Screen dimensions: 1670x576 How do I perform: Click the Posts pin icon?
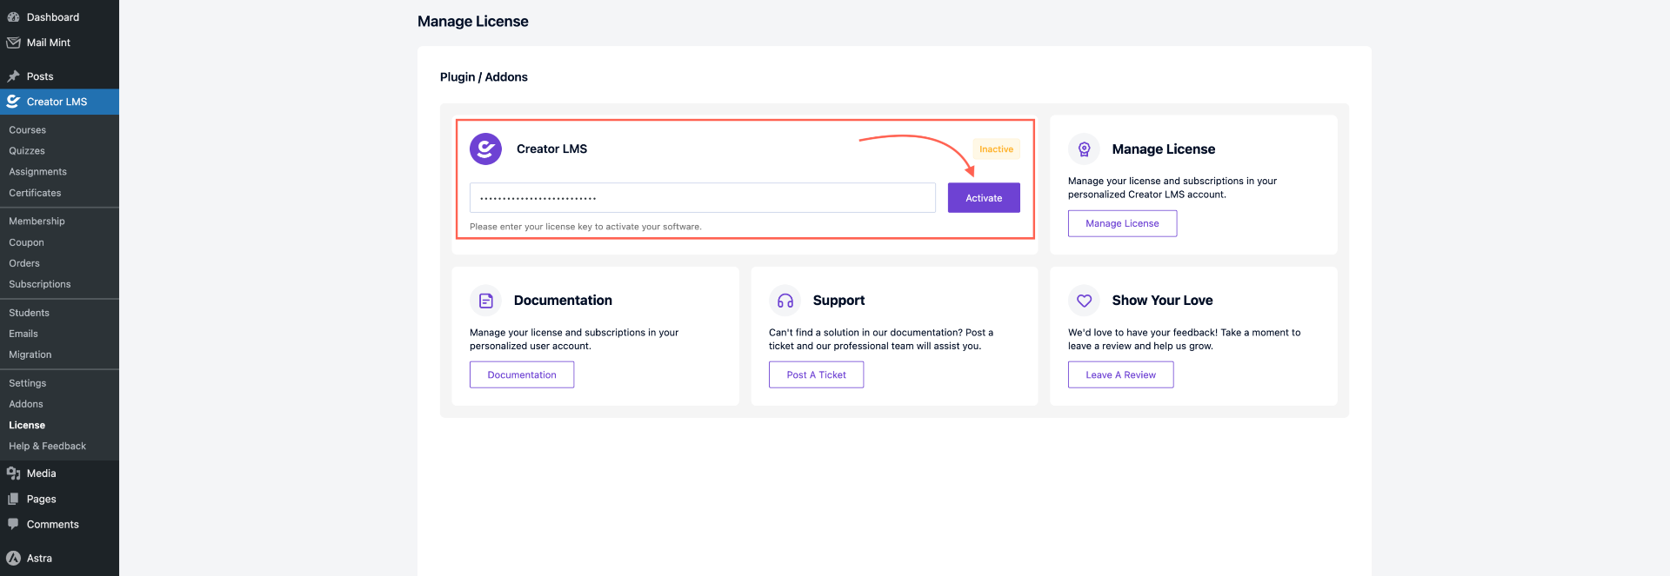(13, 76)
